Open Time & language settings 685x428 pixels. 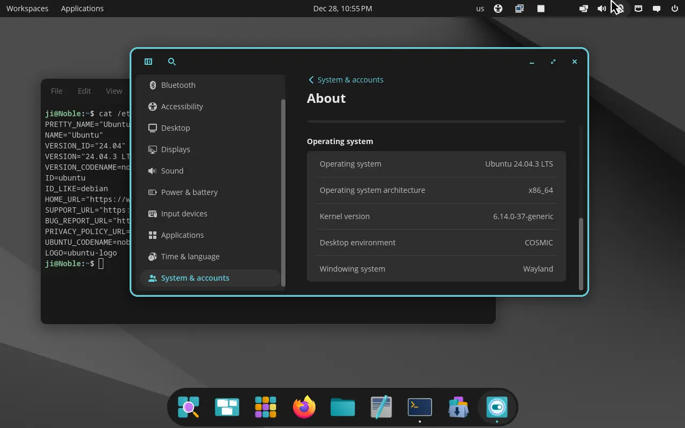190,257
